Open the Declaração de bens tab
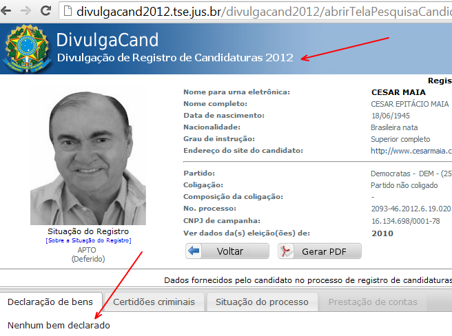This screenshot has height=336, width=452. tap(51, 302)
